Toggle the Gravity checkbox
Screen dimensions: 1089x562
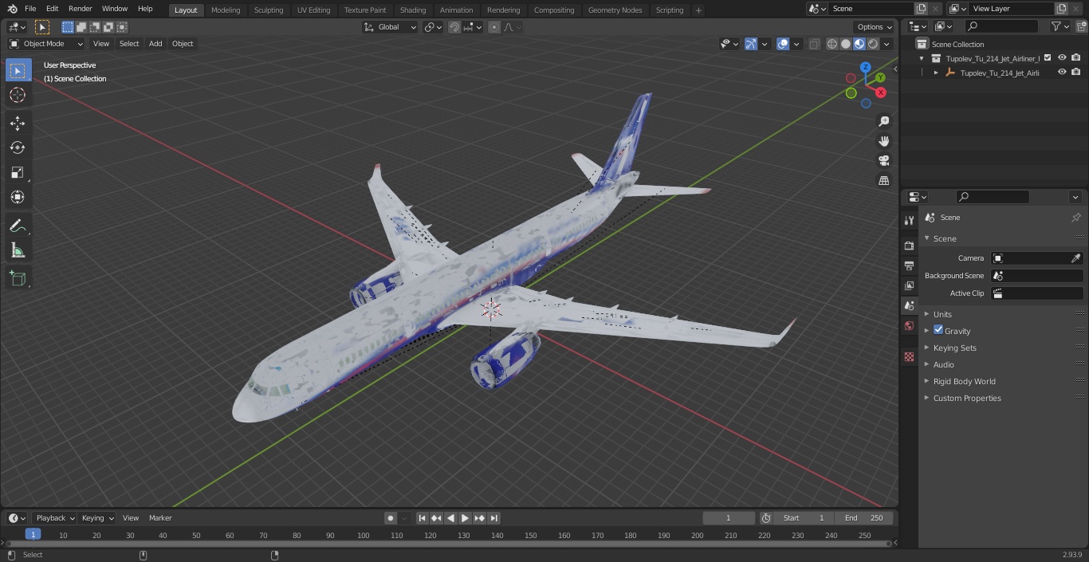938,330
